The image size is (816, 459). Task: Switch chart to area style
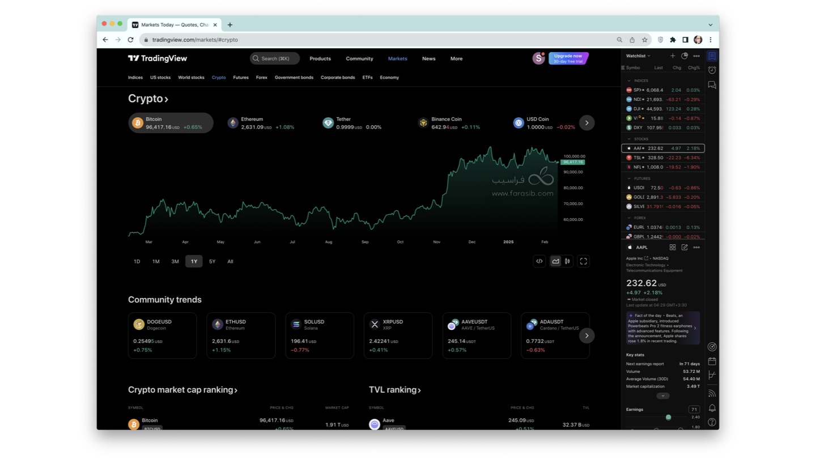(555, 261)
